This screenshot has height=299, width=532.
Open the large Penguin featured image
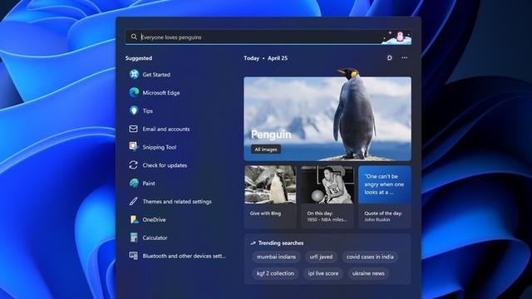[328, 119]
